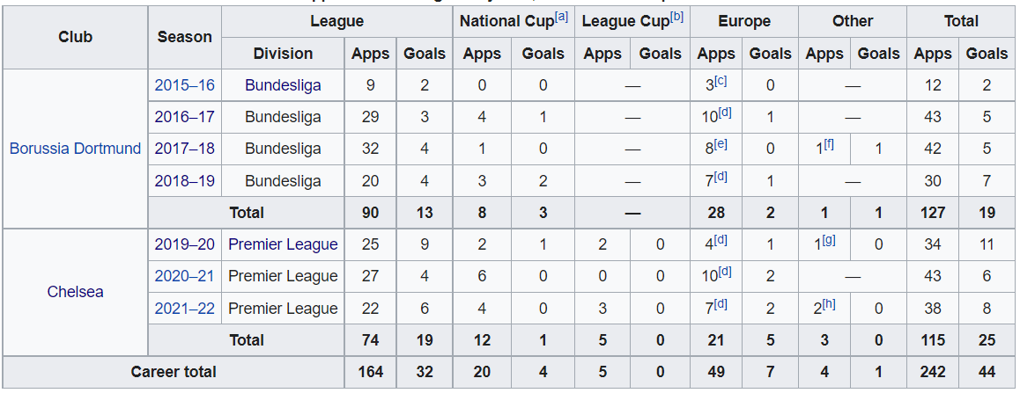Click the 2020–21 season link
This screenshot has width=1020, height=393.
point(184,276)
